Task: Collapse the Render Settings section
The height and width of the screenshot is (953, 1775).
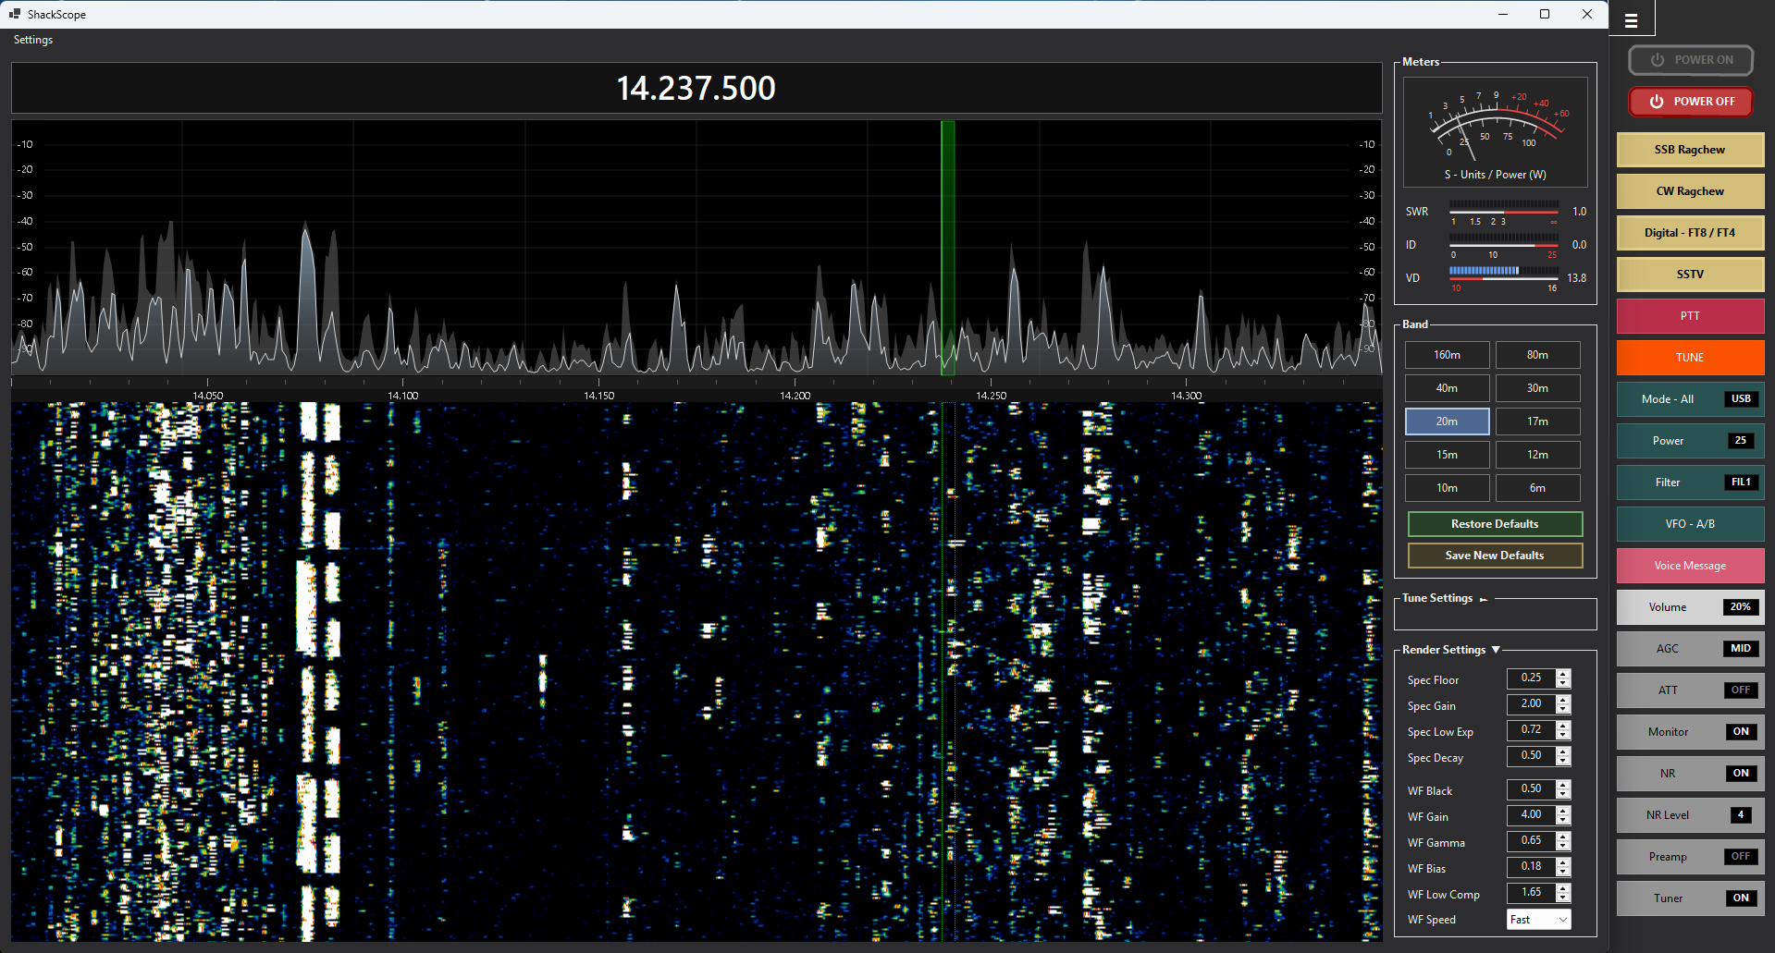Action: point(1496,650)
